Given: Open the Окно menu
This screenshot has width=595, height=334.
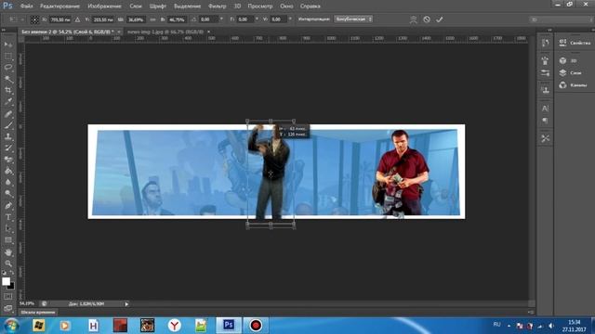Looking at the screenshot, I should [286, 6].
